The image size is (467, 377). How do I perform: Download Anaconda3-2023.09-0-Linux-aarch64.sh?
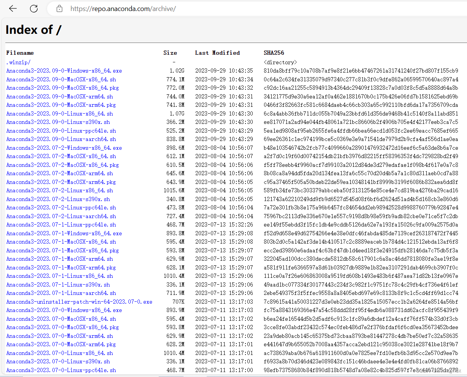coord(61,139)
